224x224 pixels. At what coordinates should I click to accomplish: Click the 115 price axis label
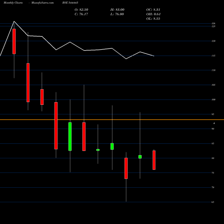tap(213, 56)
